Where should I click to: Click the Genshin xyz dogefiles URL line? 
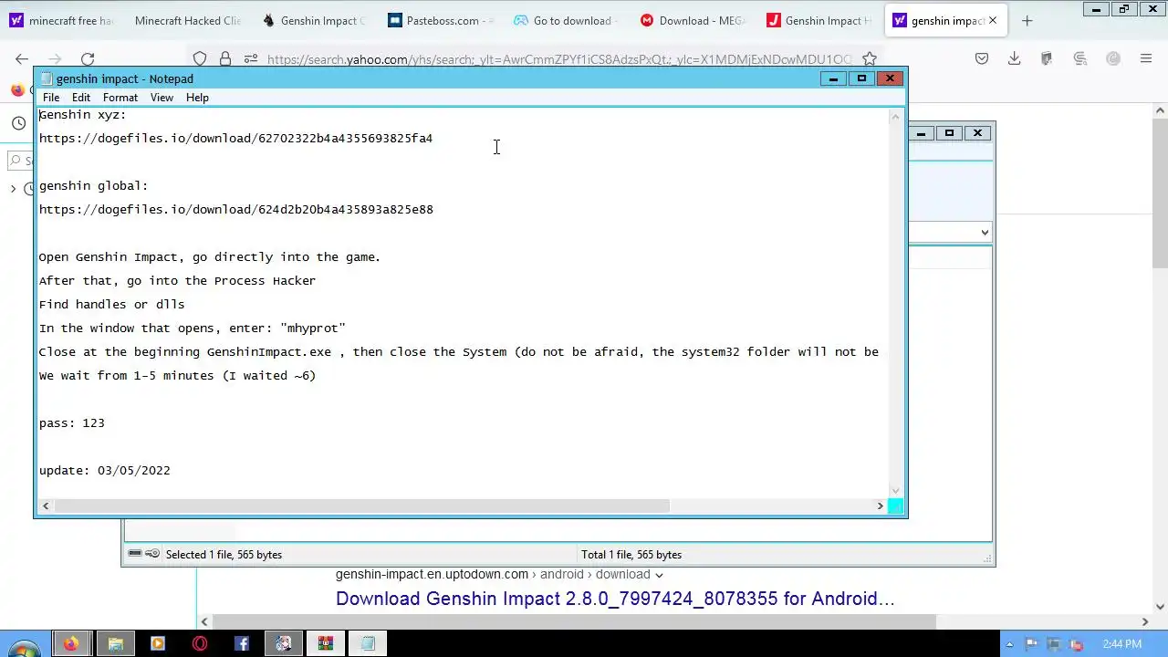(x=235, y=139)
